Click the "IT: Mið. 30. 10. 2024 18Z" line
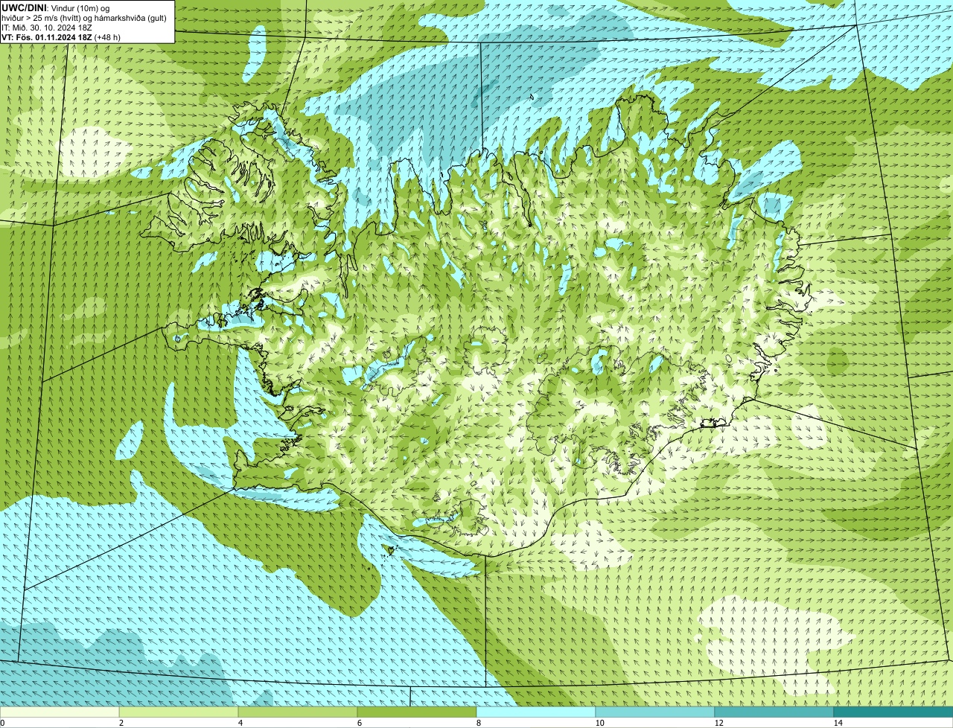953x728 pixels. click(x=47, y=27)
